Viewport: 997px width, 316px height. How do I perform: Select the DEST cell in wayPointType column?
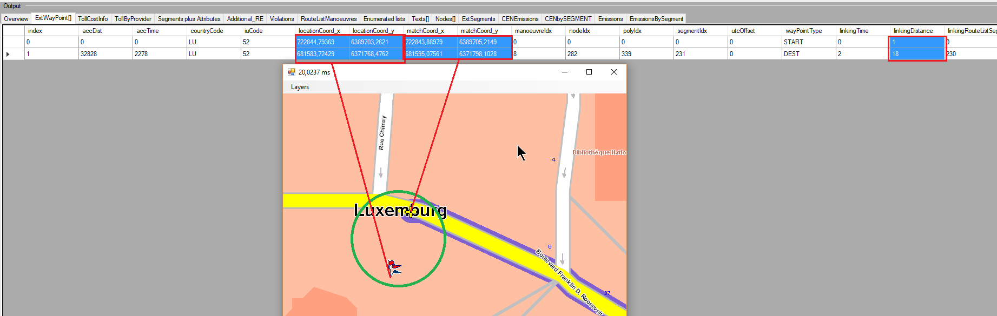click(791, 54)
